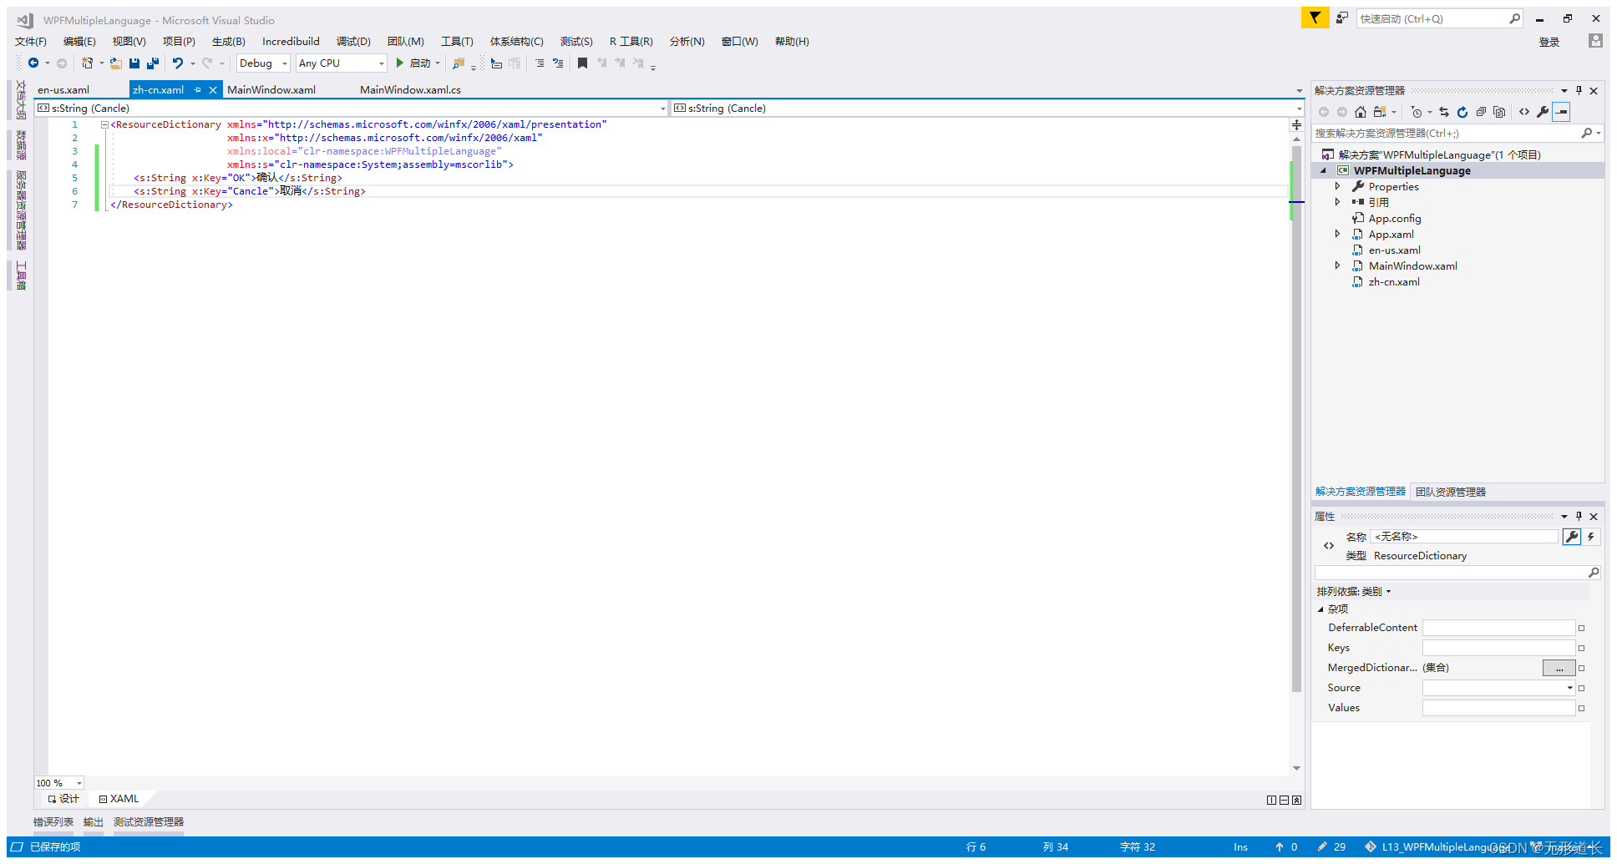The height and width of the screenshot is (864, 1617).
Task: Click the repository diamond icon in status bar
Action: pyautogui.click(x=1371, y=846)
